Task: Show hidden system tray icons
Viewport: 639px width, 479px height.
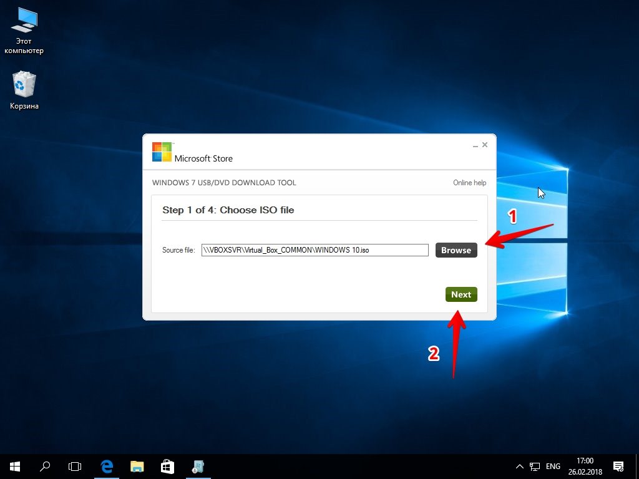Action: coord(520,467)
